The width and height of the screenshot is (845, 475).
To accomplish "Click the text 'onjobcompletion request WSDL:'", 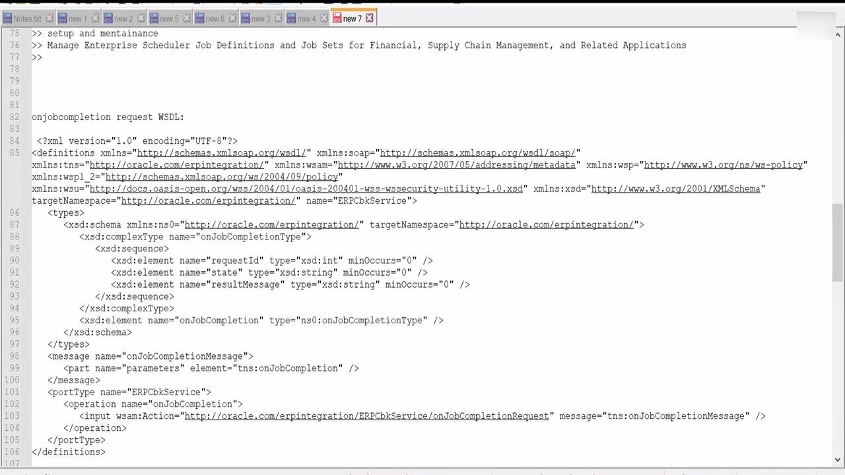I will 108,117.
